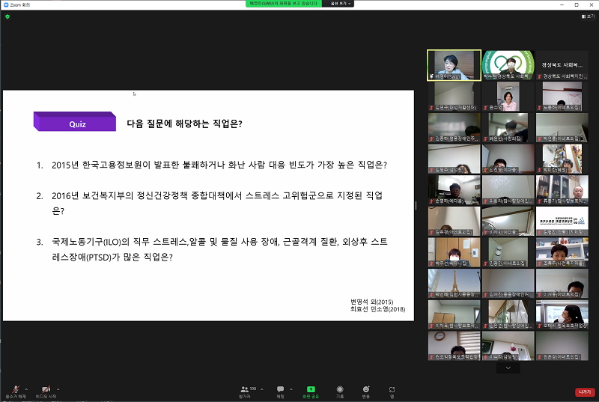Select the tile showing a wall clock
Image resolution: width=599 pixels, height=402 pixels.
[x=454, y=346]
